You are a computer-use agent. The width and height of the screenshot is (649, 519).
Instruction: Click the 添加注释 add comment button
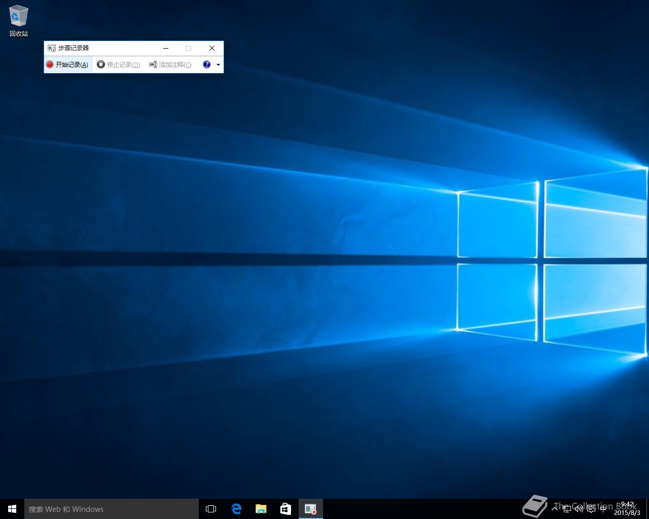pyautogui.click(x=170, y=64)
